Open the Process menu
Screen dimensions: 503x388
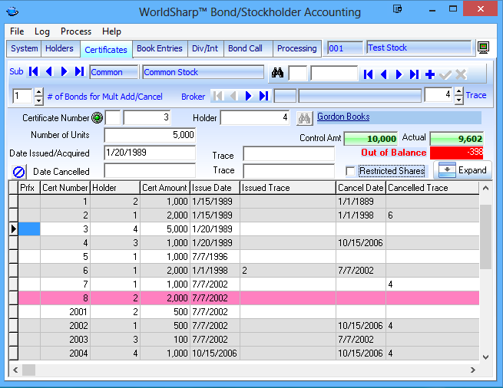(x=76, y=31)
